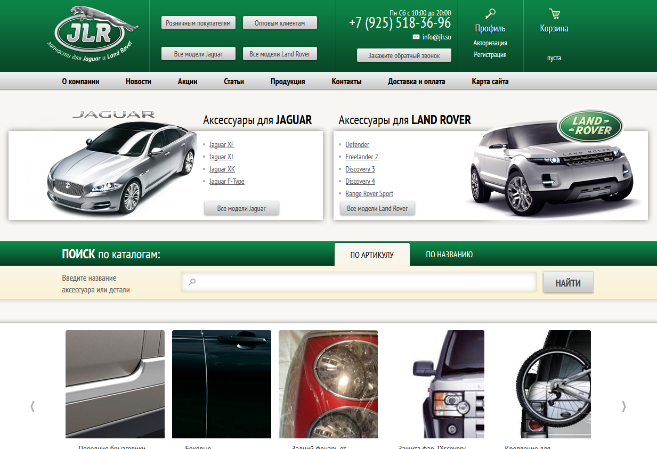The image size is (657, 449).
Task: Click the Land Rover oval badge logo
Action: [590, 126]
